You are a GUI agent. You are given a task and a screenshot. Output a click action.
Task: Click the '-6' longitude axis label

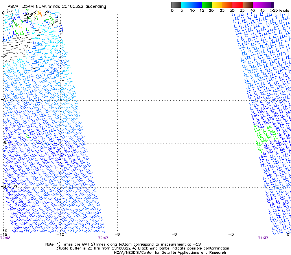click(x=174, y=234)
